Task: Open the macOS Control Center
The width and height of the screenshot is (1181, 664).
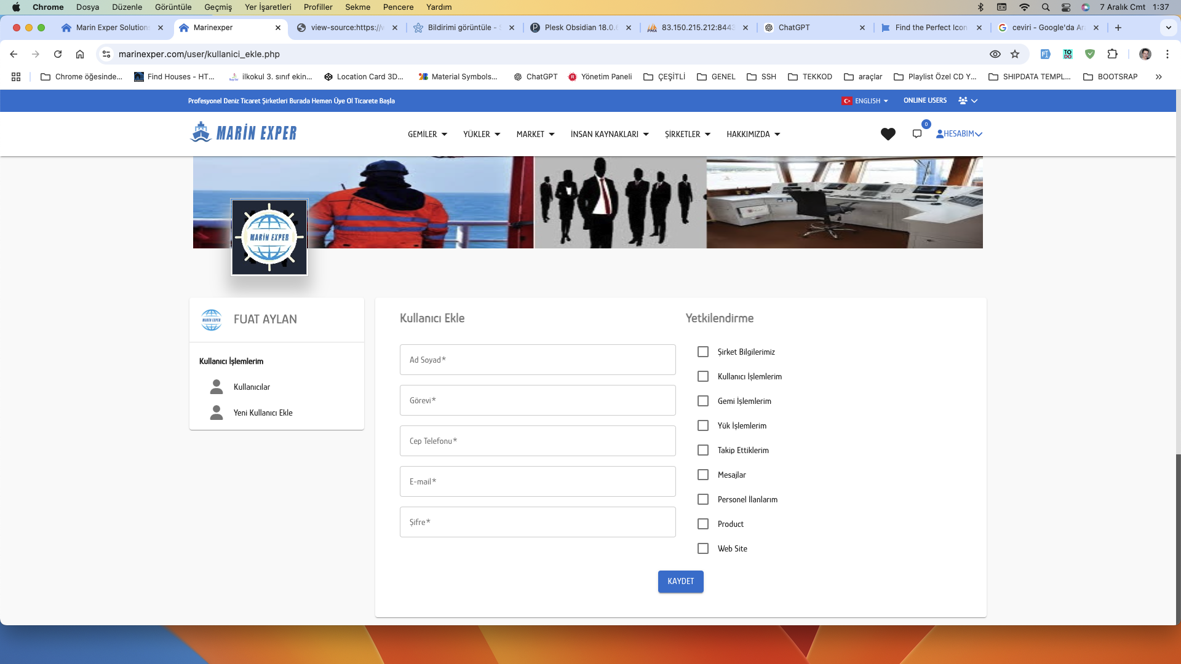Action: click(1066, 7)
